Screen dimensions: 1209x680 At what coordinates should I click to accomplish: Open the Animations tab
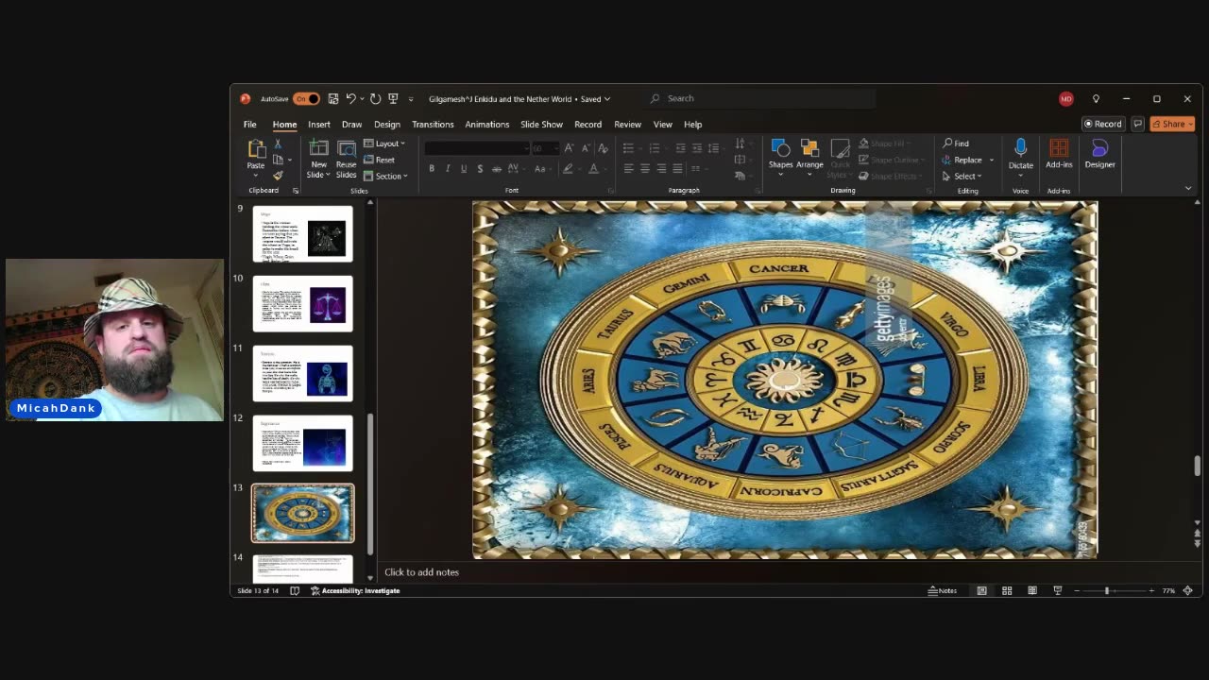coord(487,125)
